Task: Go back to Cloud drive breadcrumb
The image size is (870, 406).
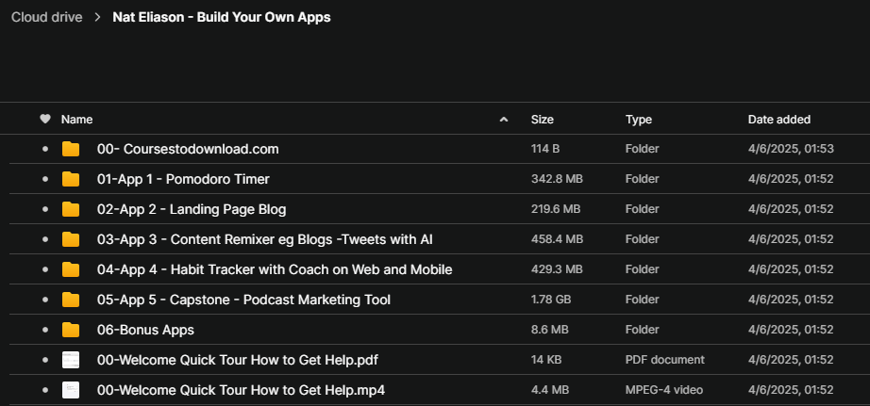Action: [x=46, y=17]
